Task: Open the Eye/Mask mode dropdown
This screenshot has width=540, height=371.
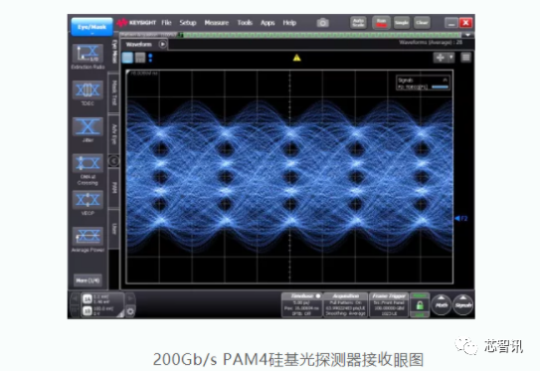Action: click(x=91, y=27)
